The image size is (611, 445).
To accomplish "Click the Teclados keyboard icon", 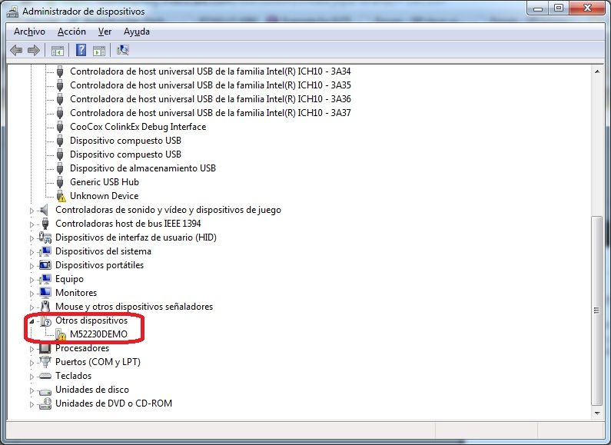I will tap(45, 376).
